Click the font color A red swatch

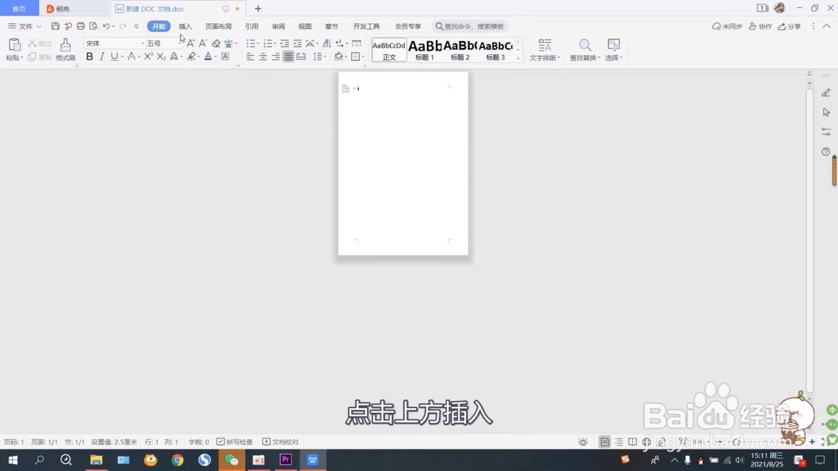point(208,57)
